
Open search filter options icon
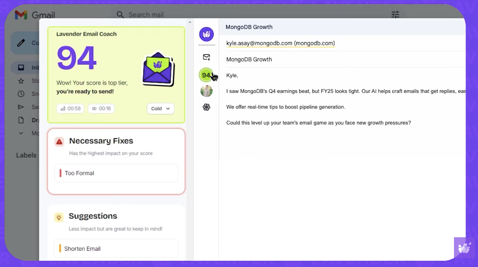click(395, 14)
